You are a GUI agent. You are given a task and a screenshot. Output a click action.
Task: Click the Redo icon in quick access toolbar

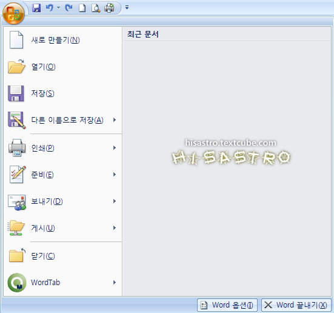(68, 8)
